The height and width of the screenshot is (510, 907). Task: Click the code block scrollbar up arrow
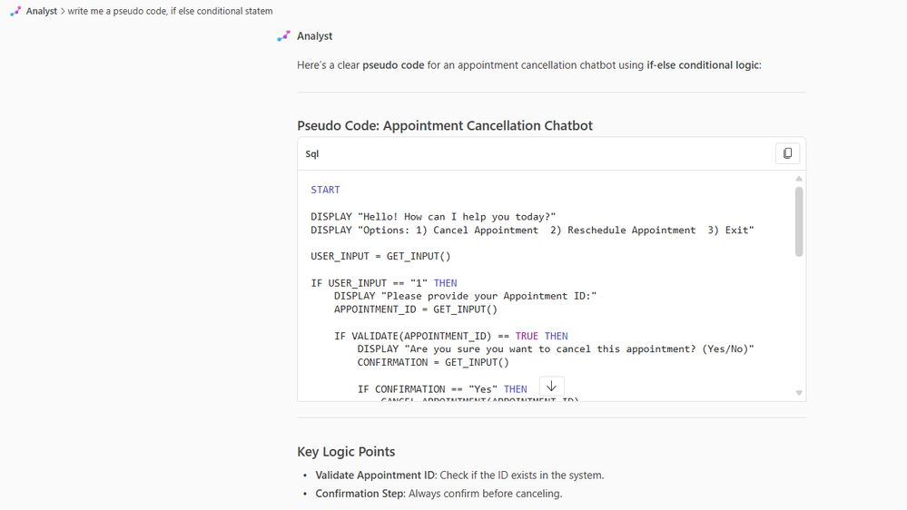(799, 179)
